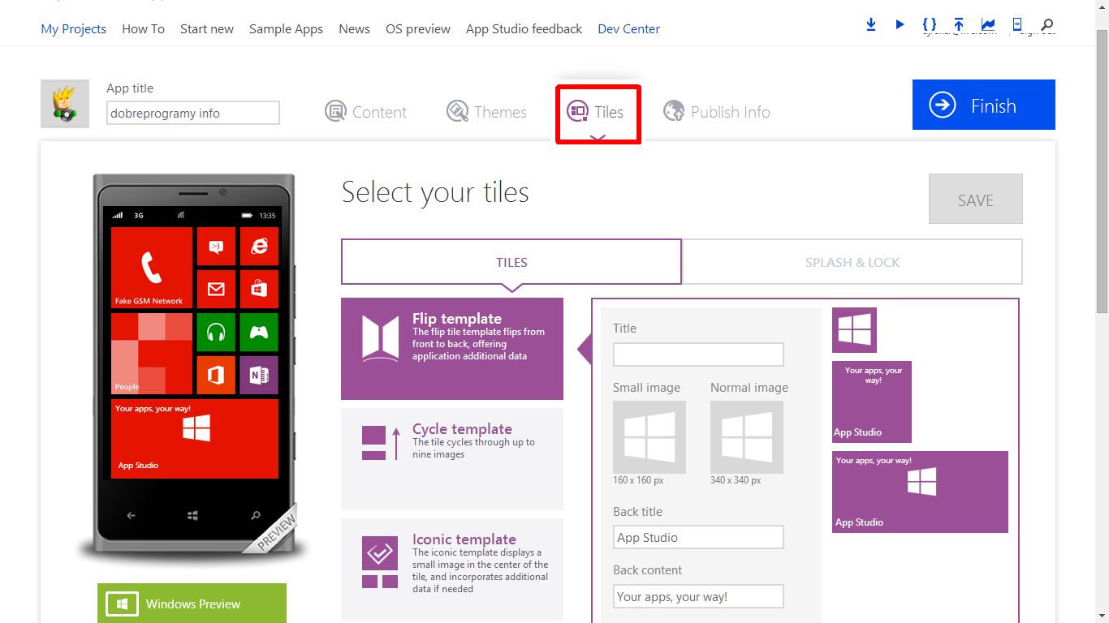Choose the Flip template option

452,349
